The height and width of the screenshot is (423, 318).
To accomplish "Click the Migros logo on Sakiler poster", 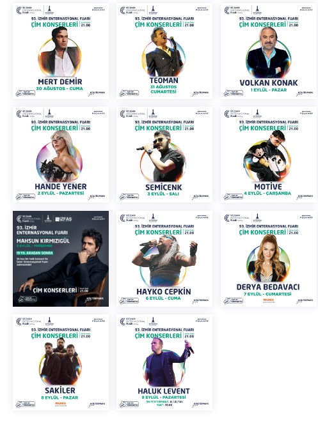I will (x=61, y=404).
